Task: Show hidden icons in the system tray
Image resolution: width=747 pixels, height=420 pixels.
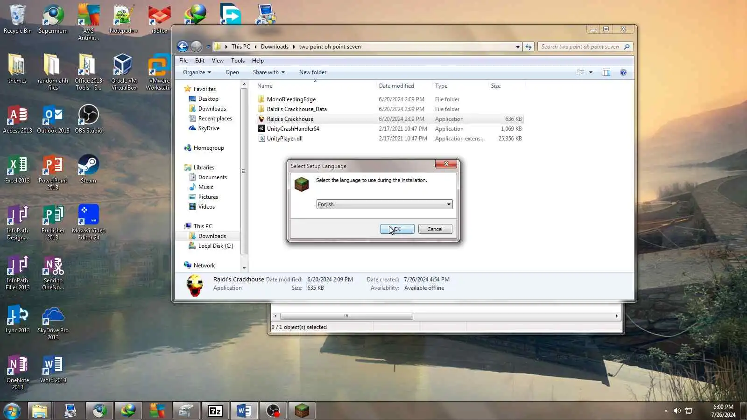Action: click(x=666, y=411)
